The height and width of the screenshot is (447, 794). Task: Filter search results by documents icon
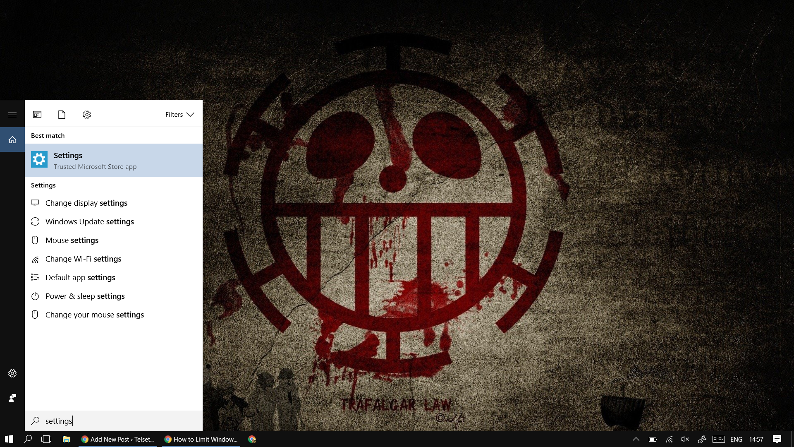pos(62,115)
